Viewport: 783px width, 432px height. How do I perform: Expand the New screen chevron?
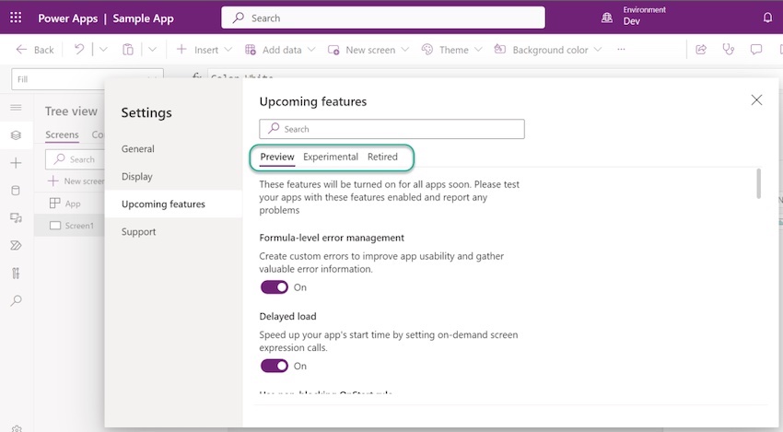pos(405,50)
